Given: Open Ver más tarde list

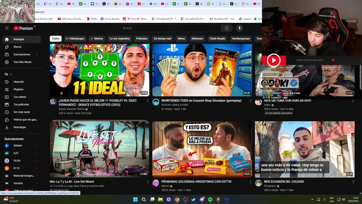Looking at the screenshot, I should pyautogui.click(x=21, y=112).
